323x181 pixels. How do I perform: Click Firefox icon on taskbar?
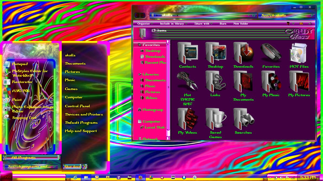pyautogui.click(x=140, y=177)
